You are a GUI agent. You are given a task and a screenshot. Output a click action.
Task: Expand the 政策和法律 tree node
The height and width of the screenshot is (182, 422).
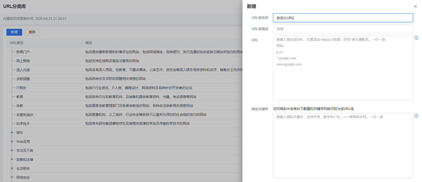tap(12, 159)
